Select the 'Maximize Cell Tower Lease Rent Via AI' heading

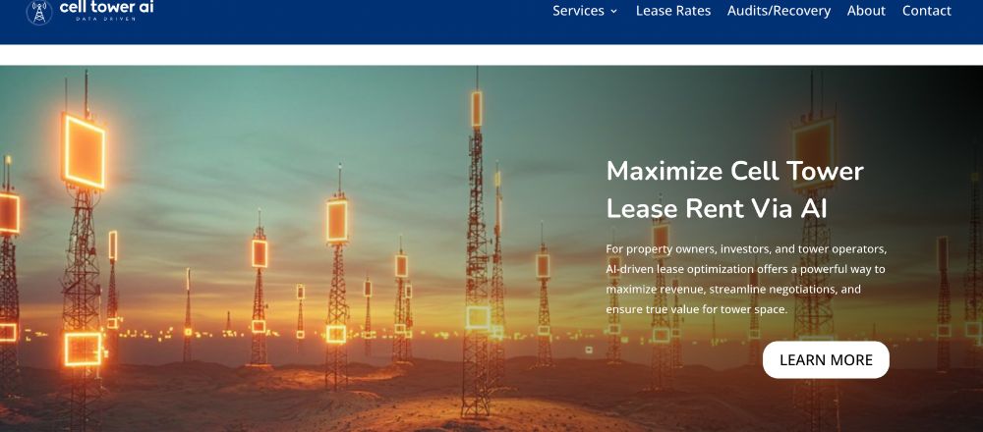[734, 189]
